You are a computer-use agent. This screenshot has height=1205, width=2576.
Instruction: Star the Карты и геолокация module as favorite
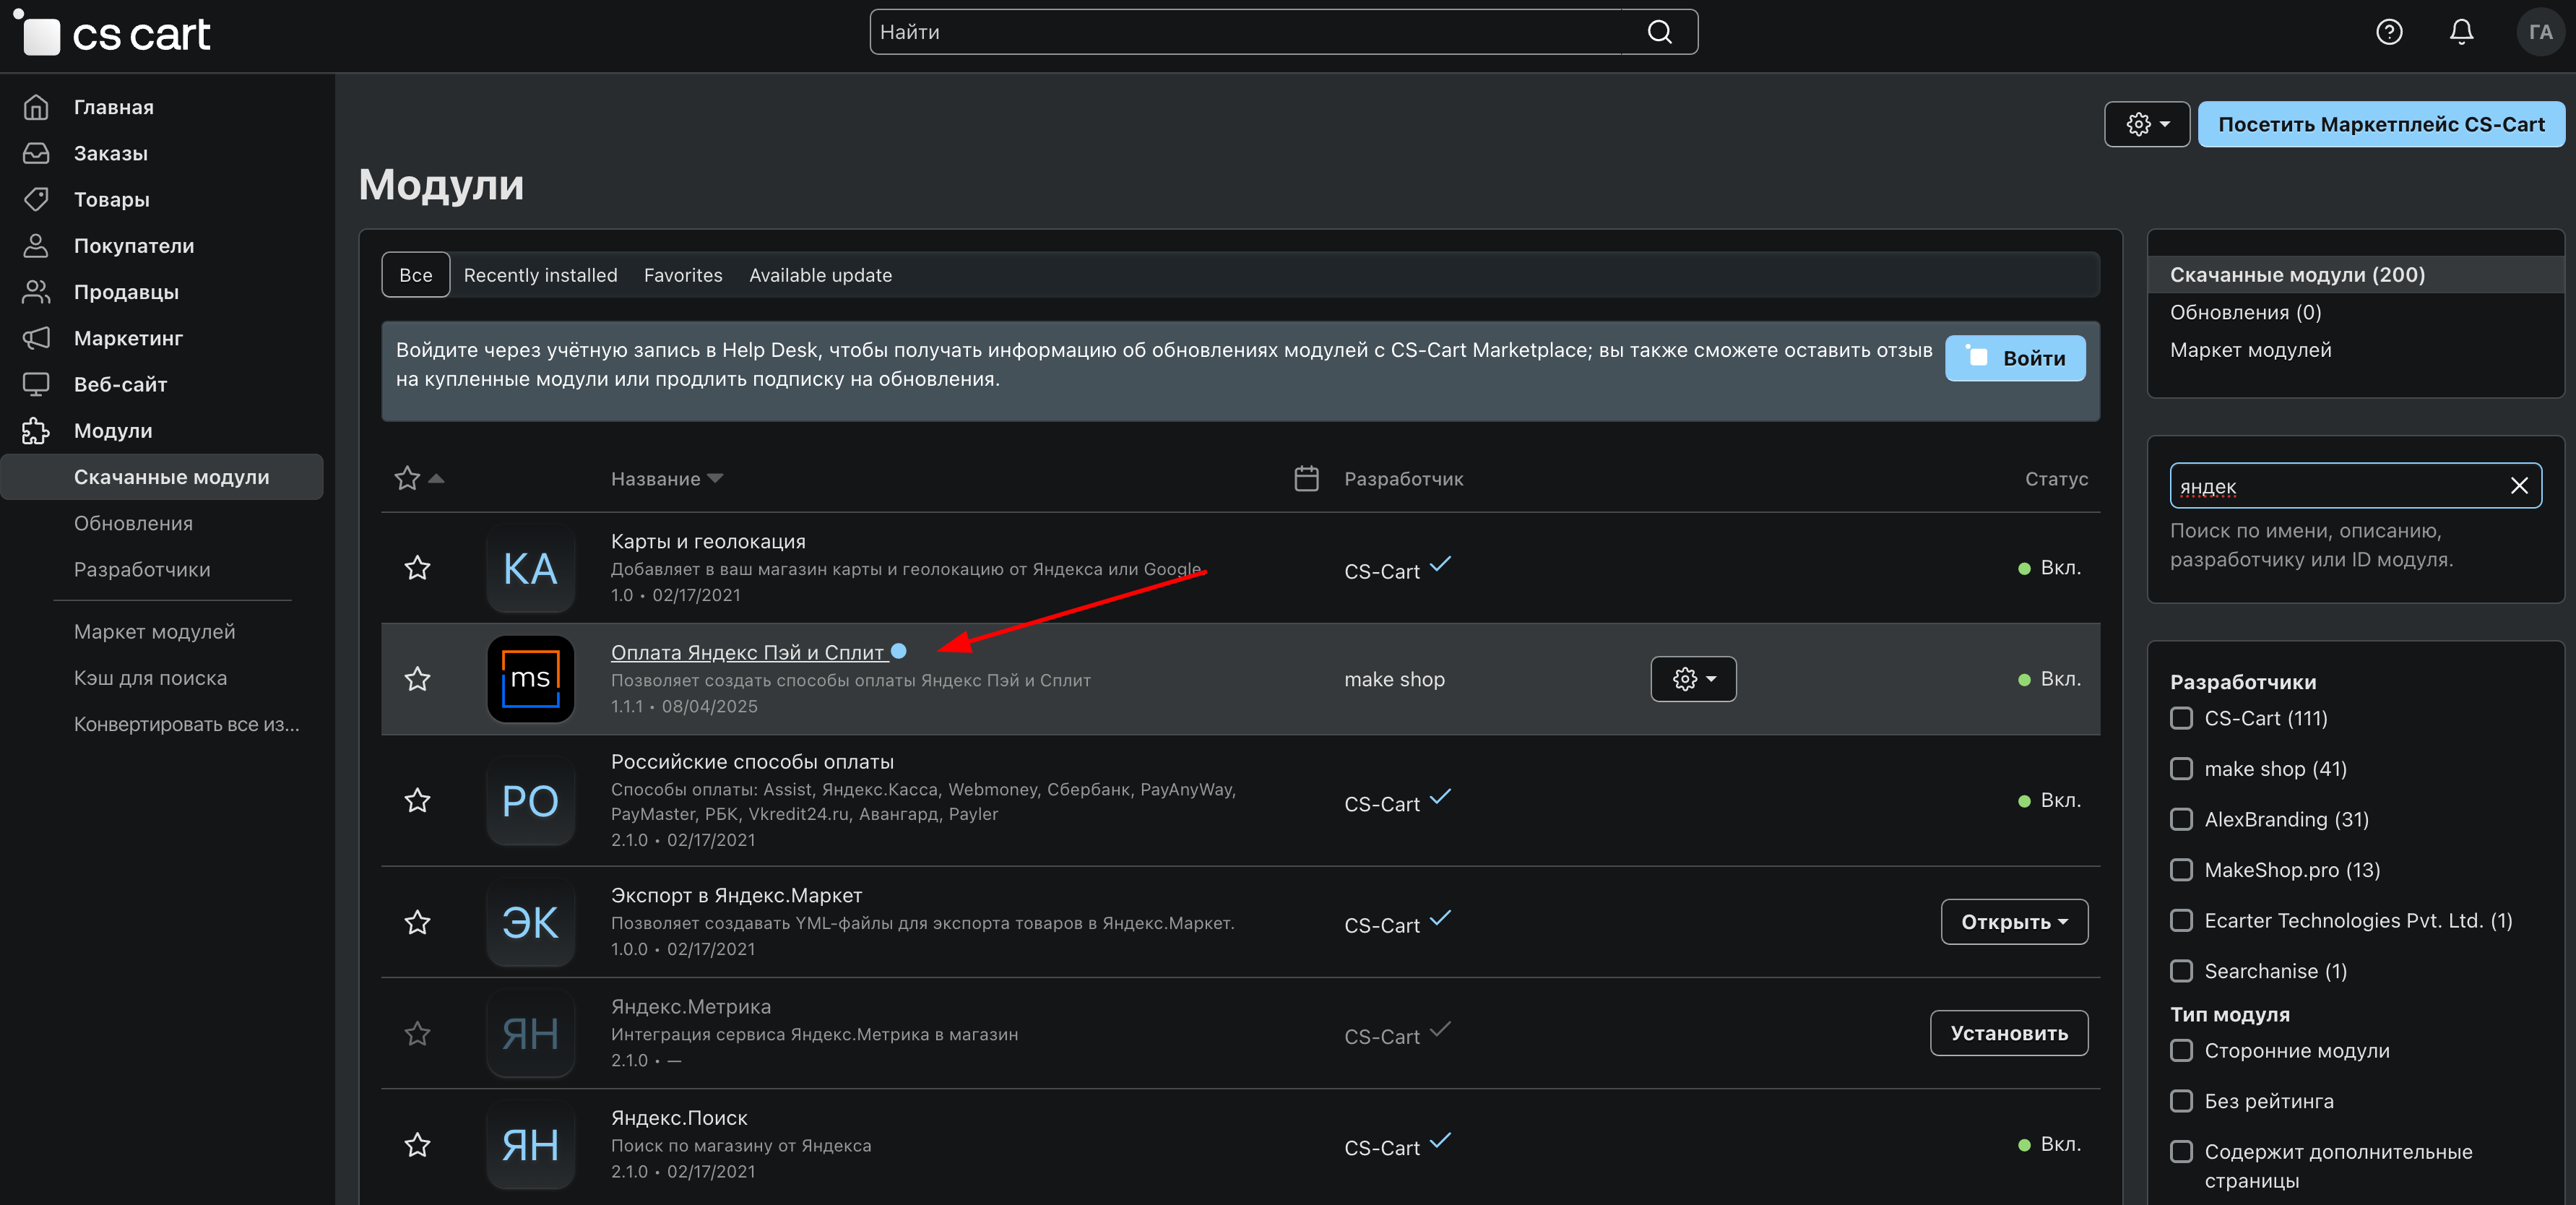[417, 568]
